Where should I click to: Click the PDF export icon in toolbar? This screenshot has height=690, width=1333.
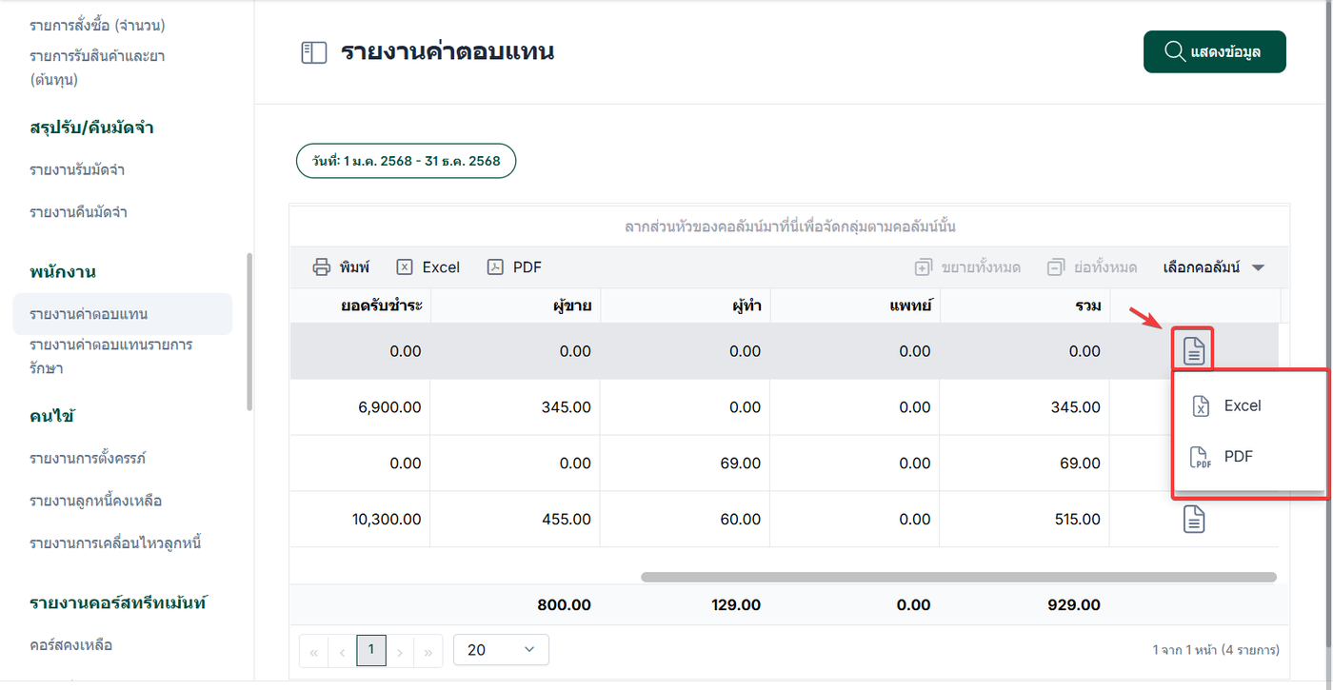(495, 267)
